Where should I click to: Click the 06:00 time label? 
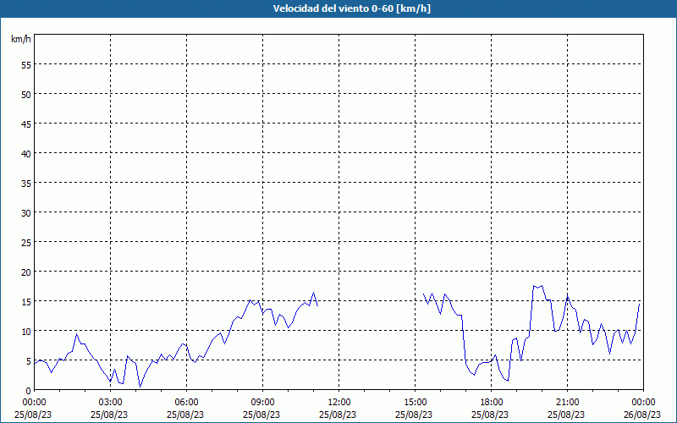[x=186, y=403]
